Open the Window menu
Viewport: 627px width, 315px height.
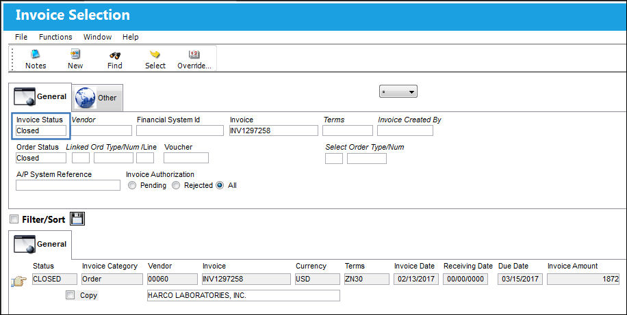point(97,37)
